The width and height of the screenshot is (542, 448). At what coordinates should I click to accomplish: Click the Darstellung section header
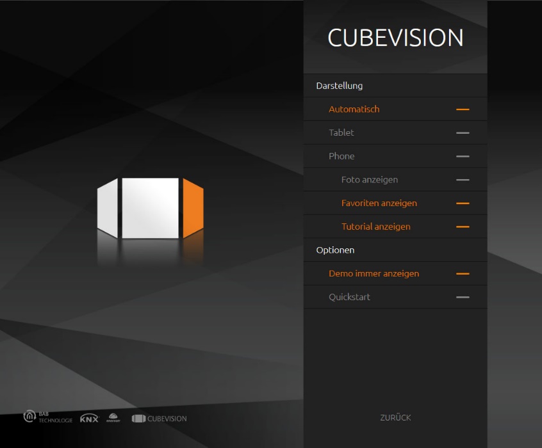(340, 86)
